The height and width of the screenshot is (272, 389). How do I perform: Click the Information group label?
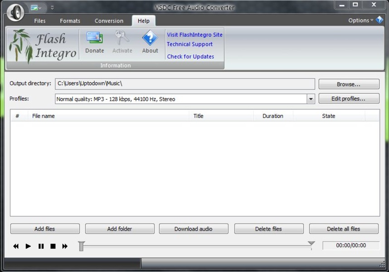[x=115, y=65]
